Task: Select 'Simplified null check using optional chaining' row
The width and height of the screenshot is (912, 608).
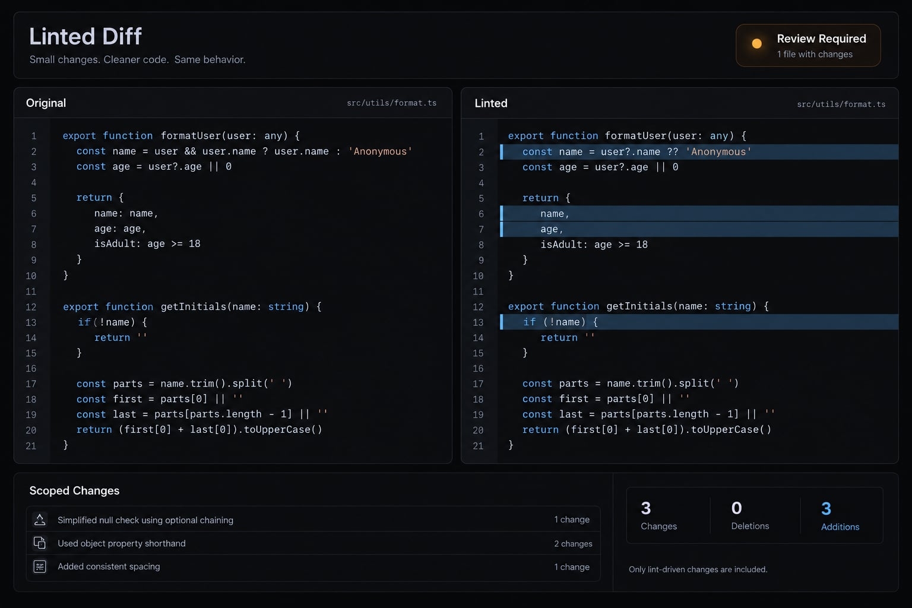Action: (x=313, y=520)
